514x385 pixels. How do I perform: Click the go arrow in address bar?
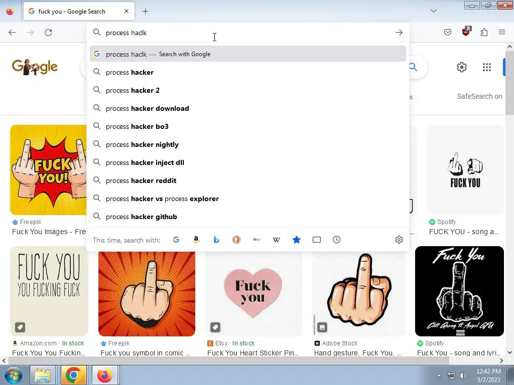[x=399, y=33]
